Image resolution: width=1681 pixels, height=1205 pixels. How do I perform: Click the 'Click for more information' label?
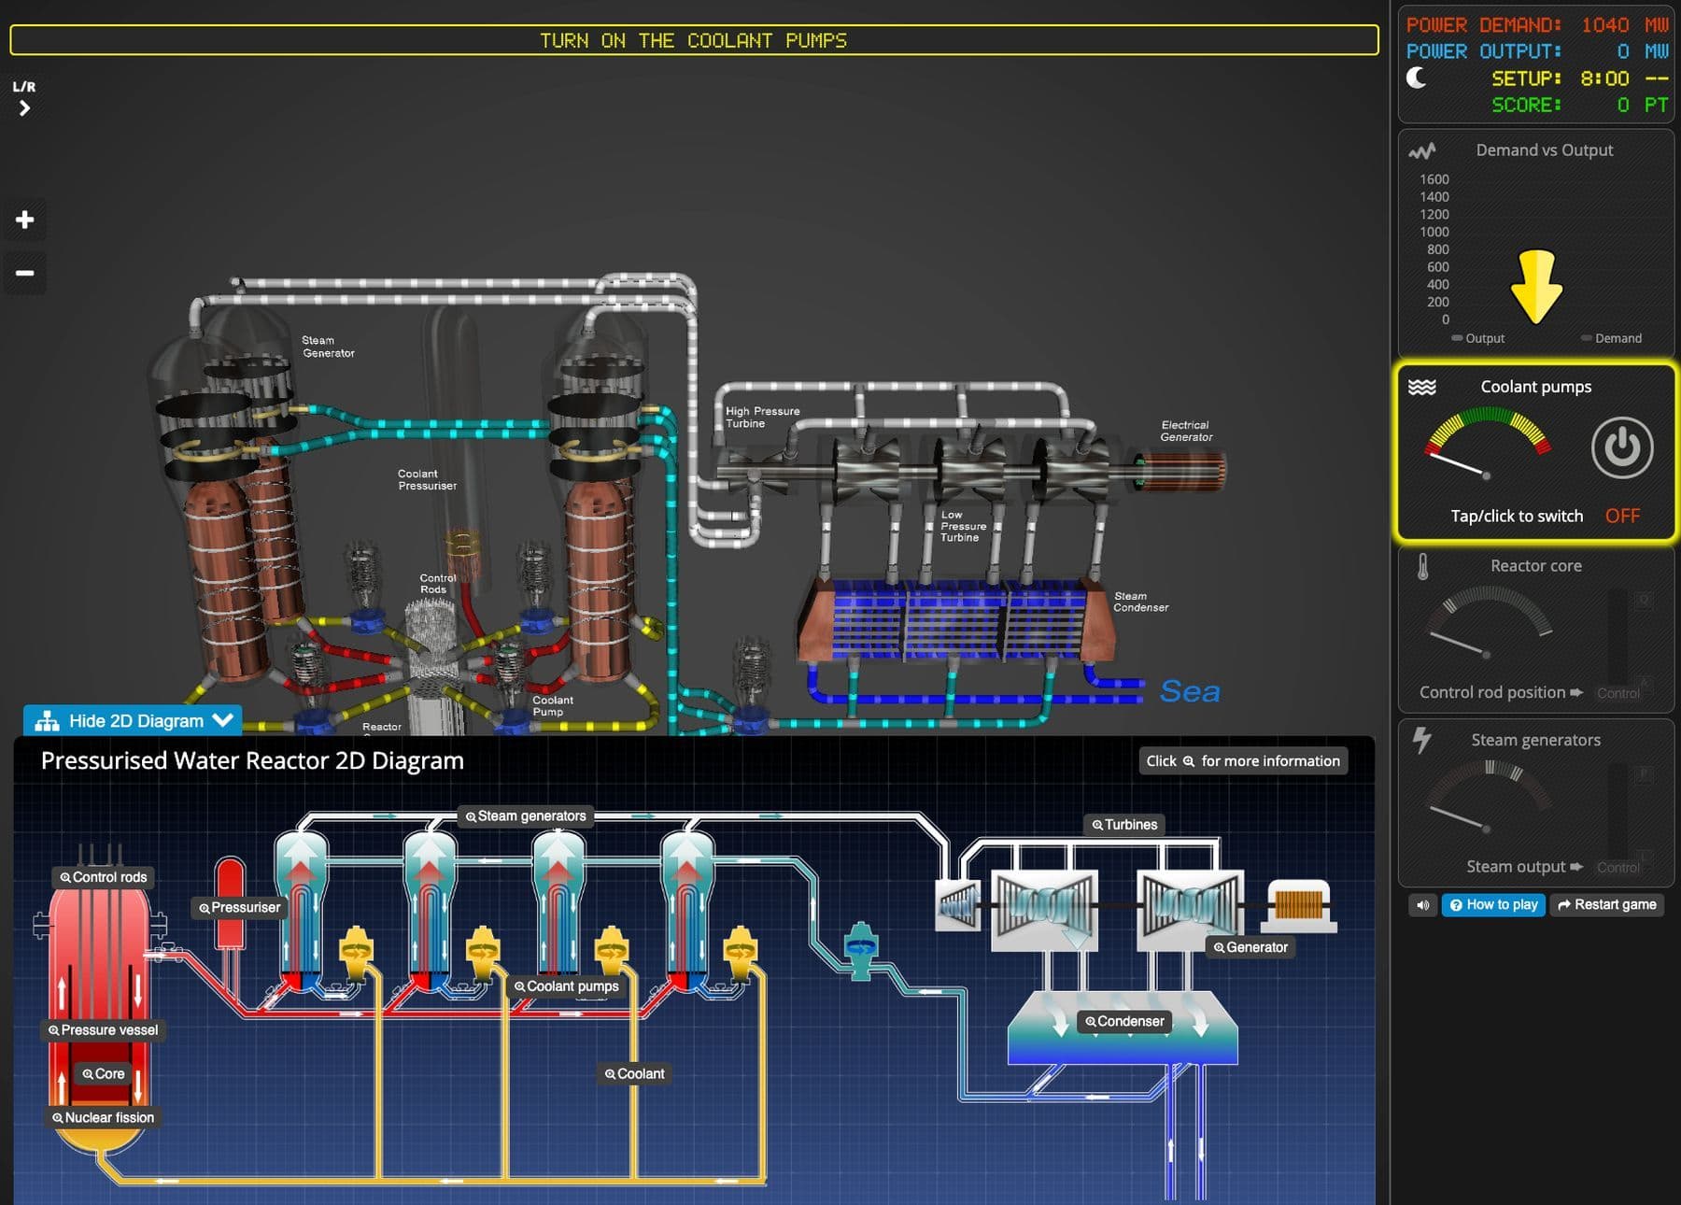click(1242, 760)
